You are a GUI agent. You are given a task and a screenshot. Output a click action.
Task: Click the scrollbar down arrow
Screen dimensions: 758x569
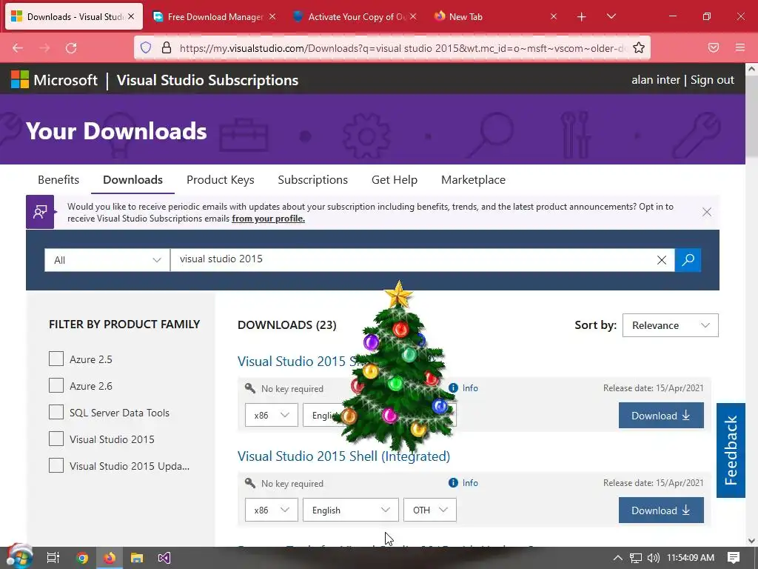click(752, 540)
